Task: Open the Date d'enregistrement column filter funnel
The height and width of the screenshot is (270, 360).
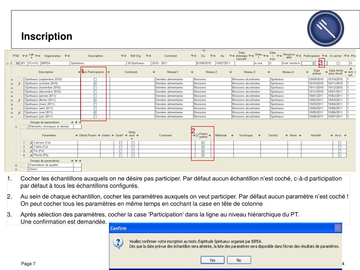Action: [250, 56]
